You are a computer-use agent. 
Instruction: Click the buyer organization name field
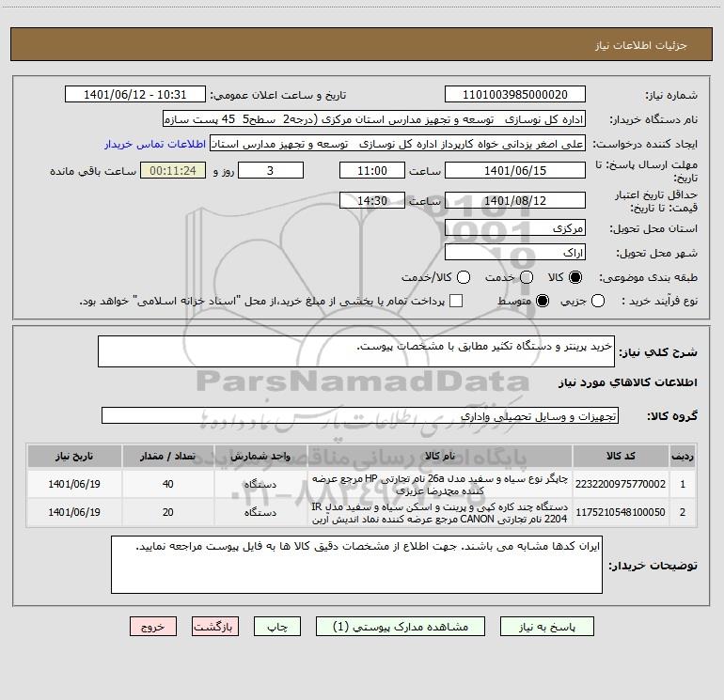coord(374,119)
